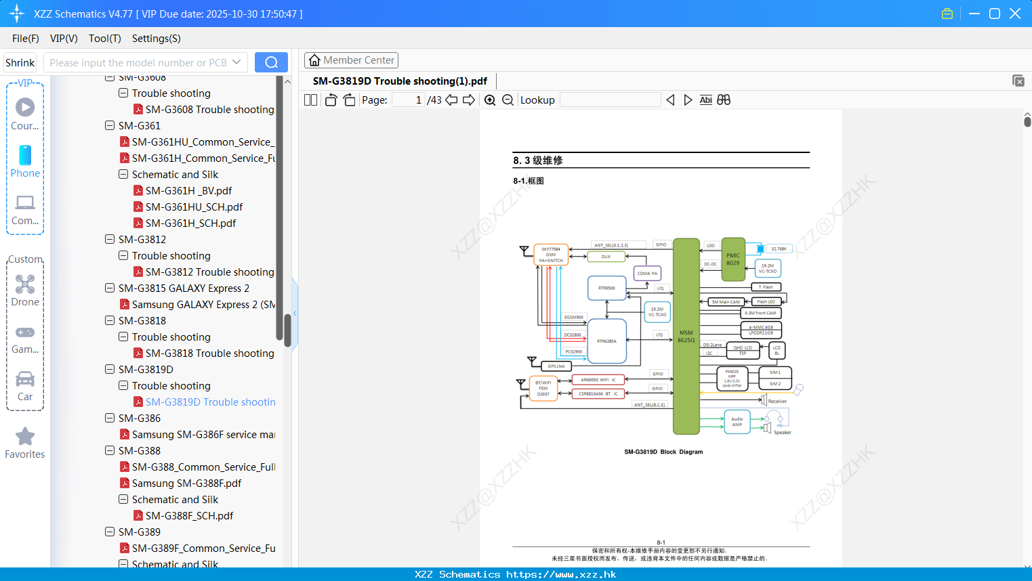Click the page number field
Image resolution: width=1032 pixels, height=581 pixels.
409,100
